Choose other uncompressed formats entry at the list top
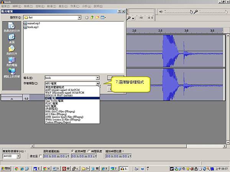The height and width of the screenshot is (172, 230). click(x=72, y=87)
